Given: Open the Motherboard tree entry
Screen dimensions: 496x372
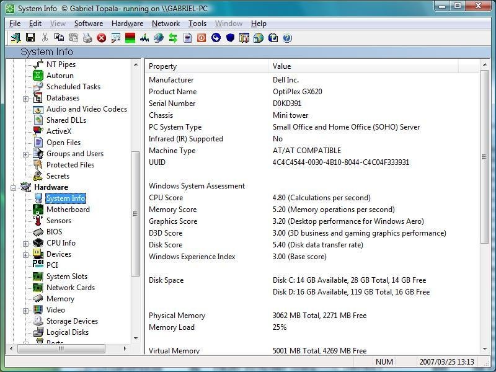Looking at the screenshot, I should pos(68,210).
